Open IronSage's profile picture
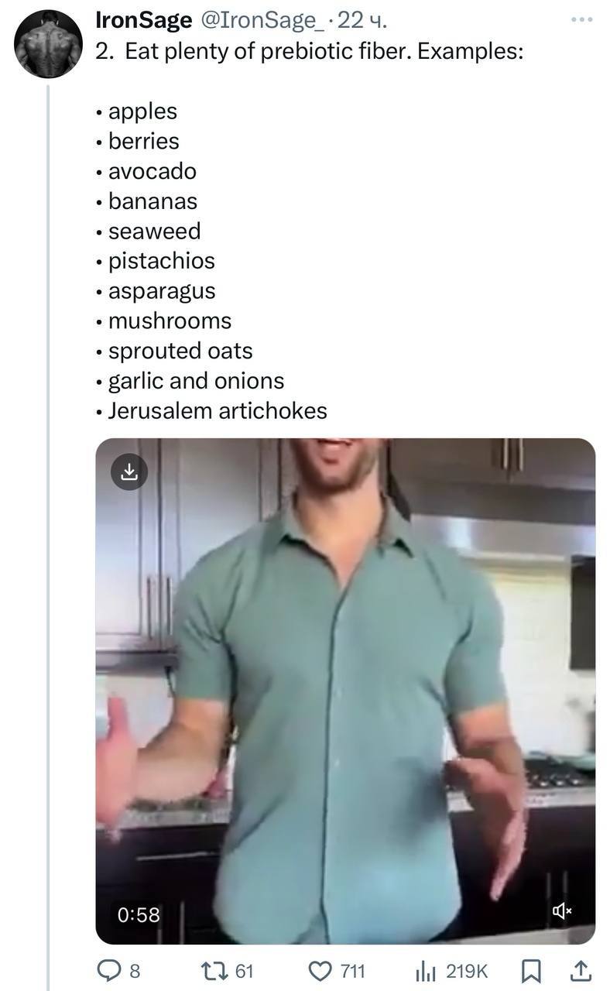 point(48,43)
